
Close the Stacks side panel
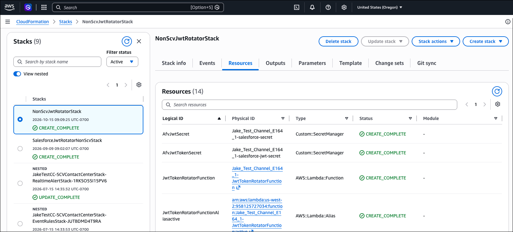pos(139,41)
